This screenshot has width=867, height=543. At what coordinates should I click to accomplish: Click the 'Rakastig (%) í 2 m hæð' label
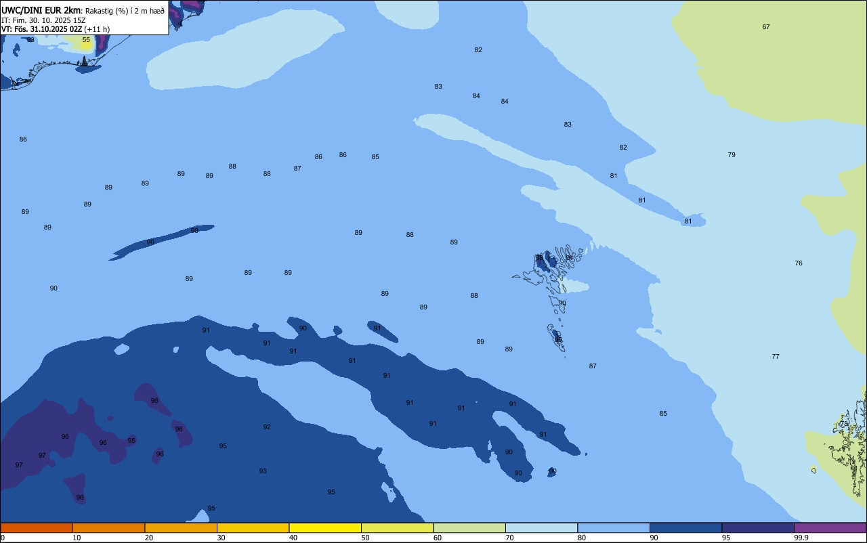125,11
